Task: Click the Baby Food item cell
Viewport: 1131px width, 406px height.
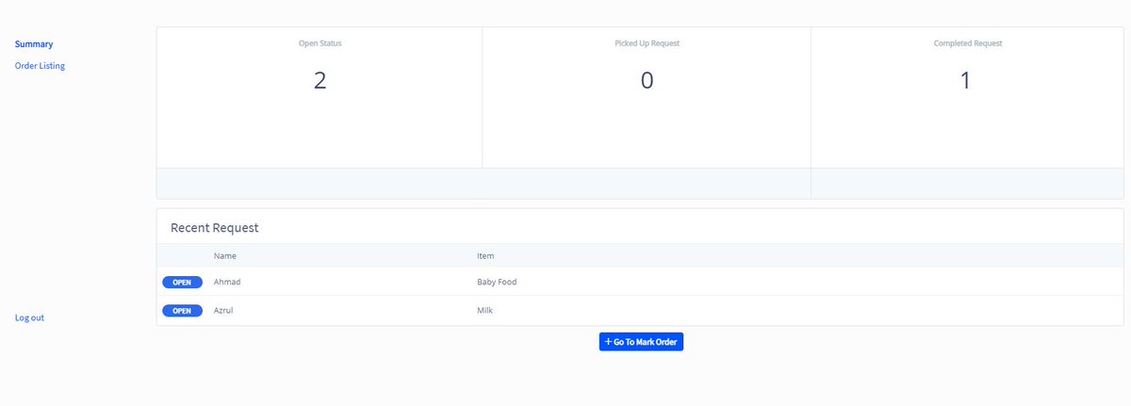Action: 497,282
